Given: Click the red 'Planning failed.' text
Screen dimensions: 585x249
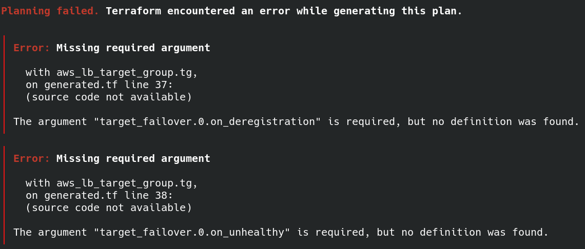Looking at the screenshot, I should tap(50, 11).
